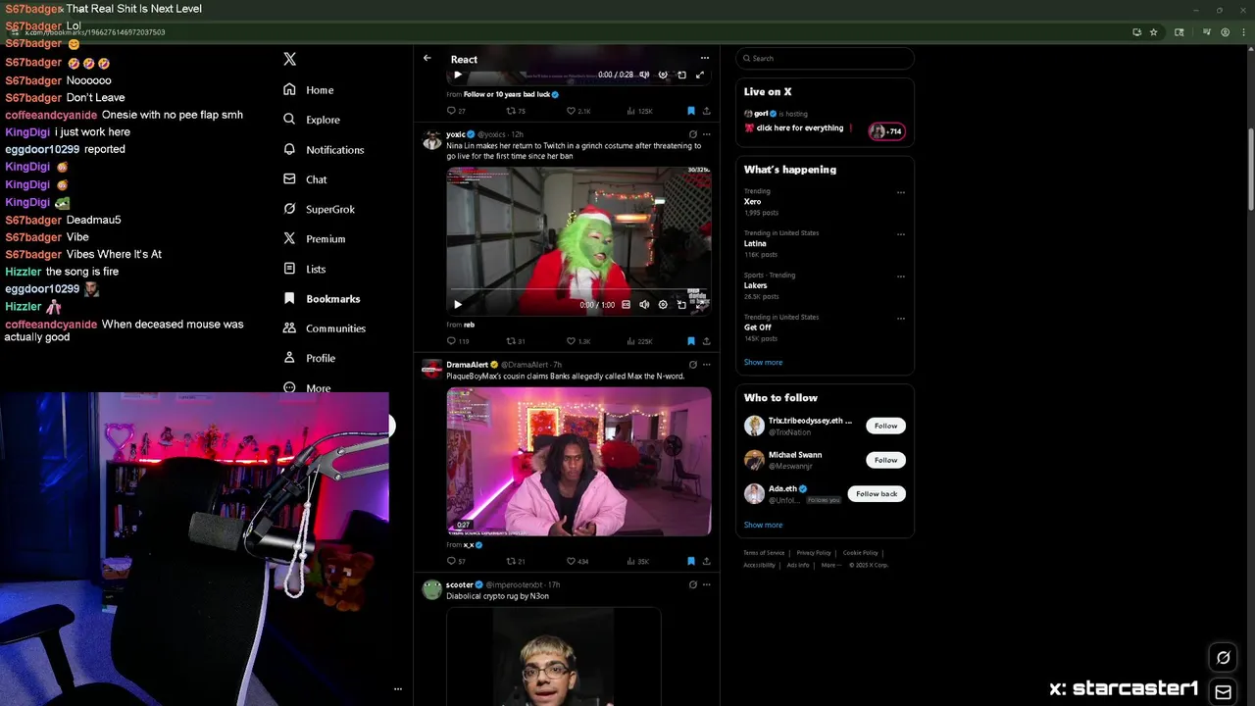This screenshot has width=1255, height=706.
Task: Share yoxic's Nina Lin post
Action: (706, 341)
